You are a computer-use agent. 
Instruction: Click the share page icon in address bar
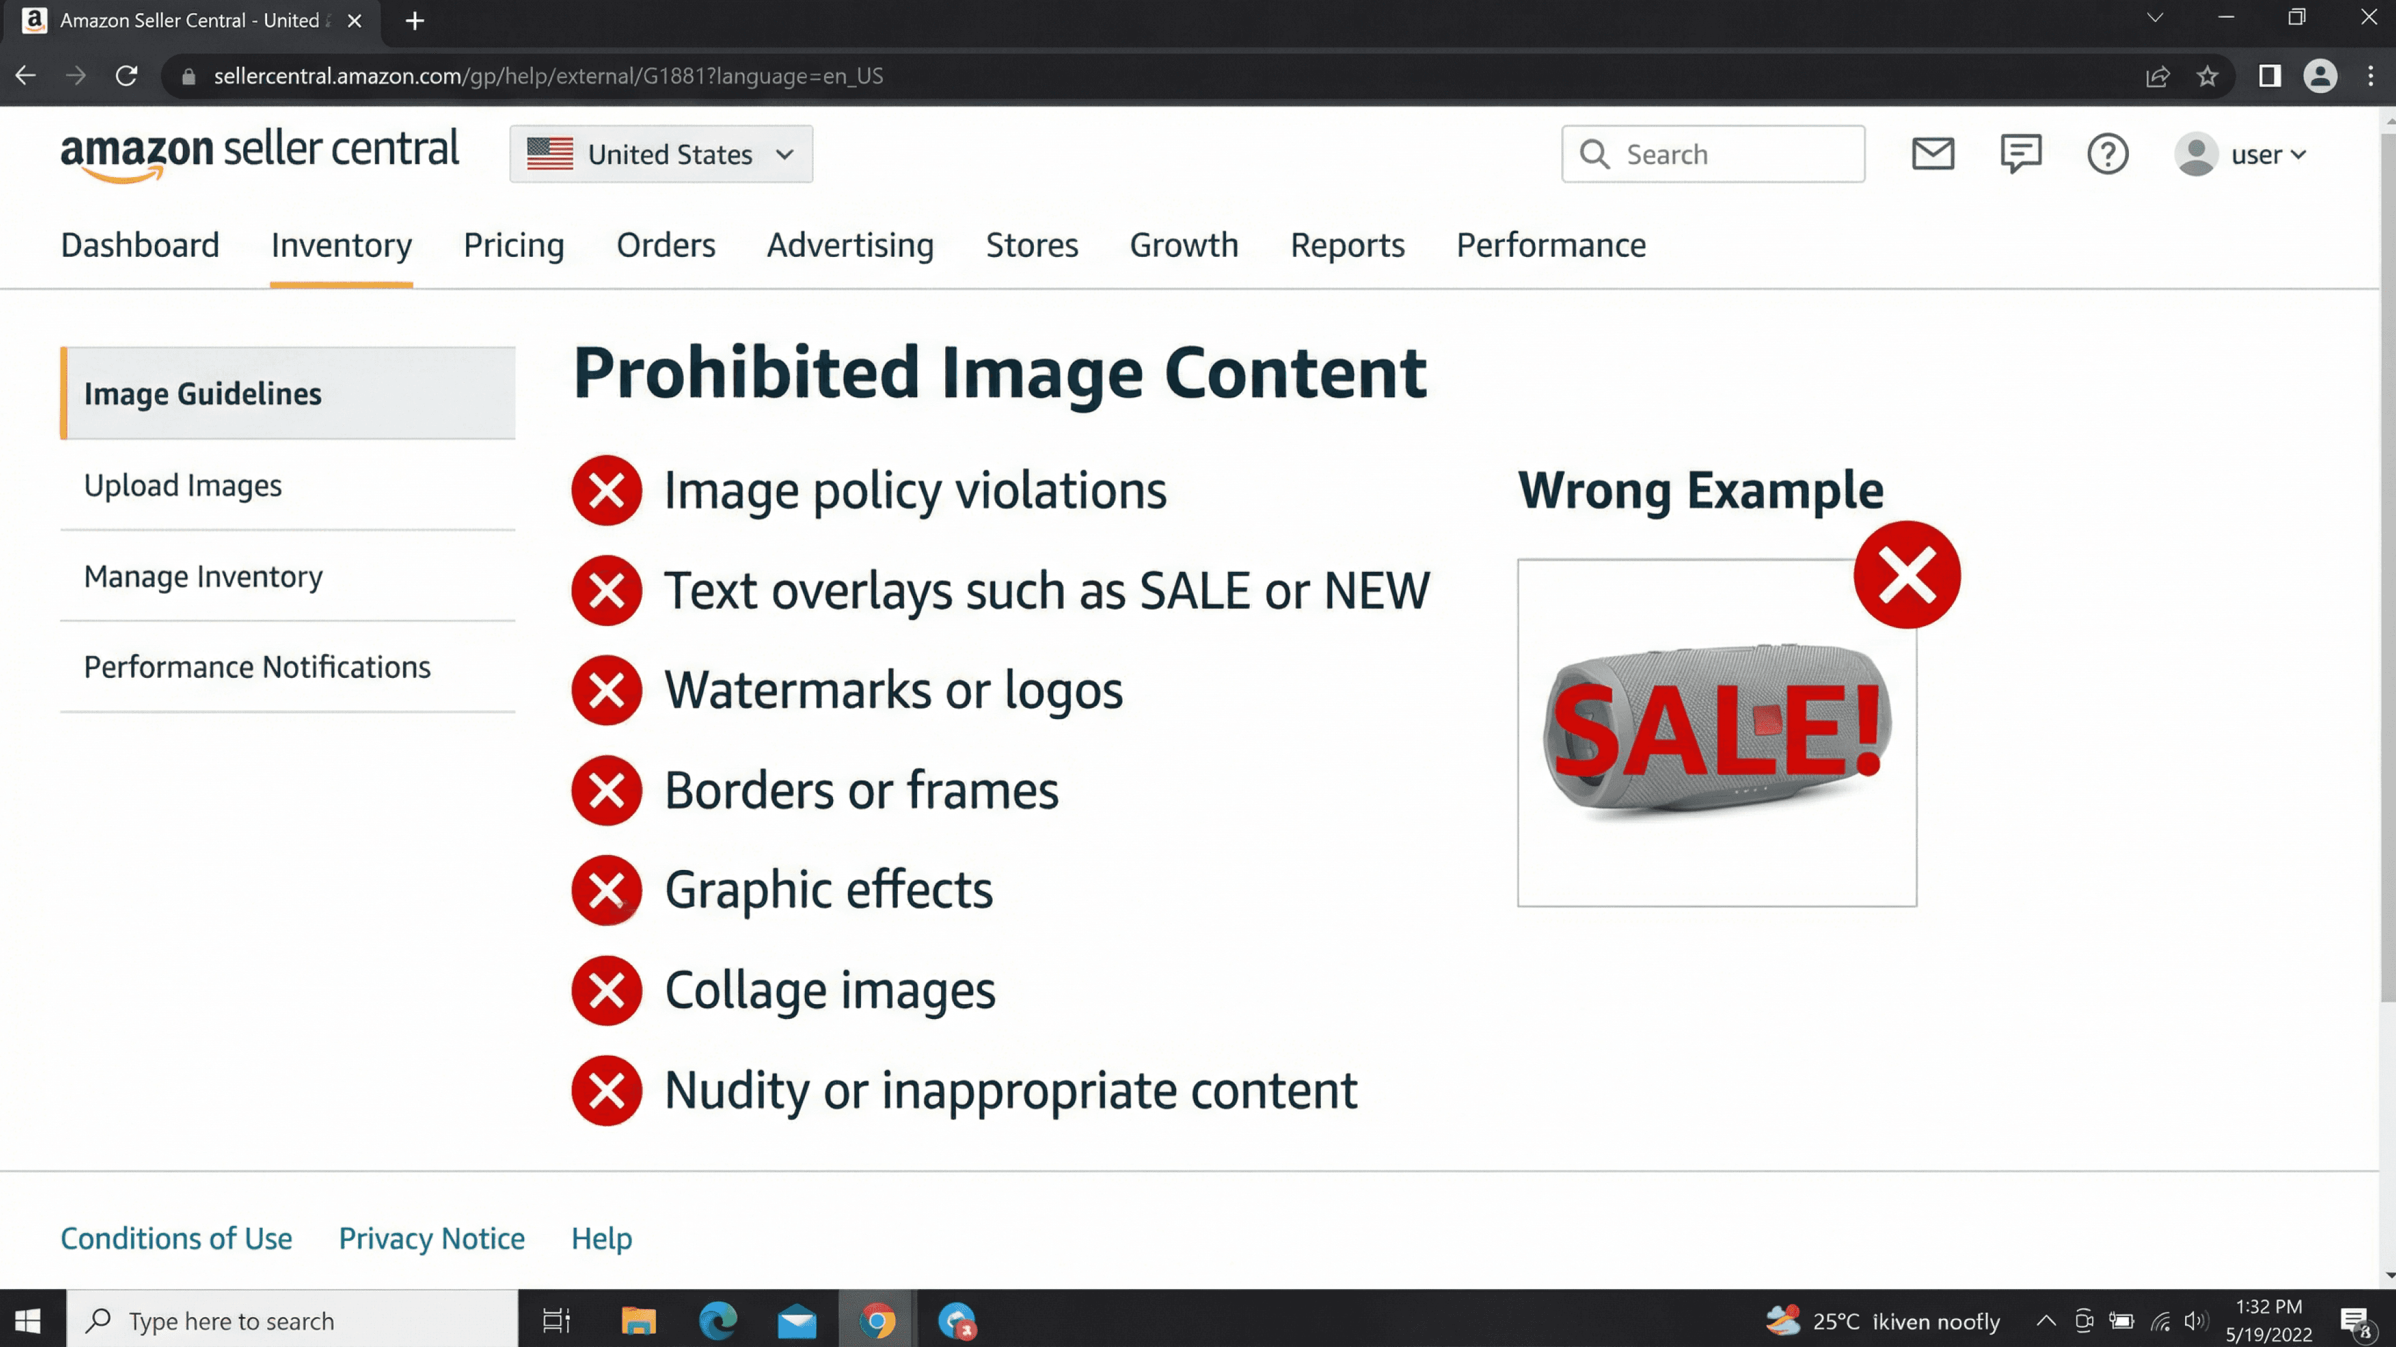pos(2158,76)
